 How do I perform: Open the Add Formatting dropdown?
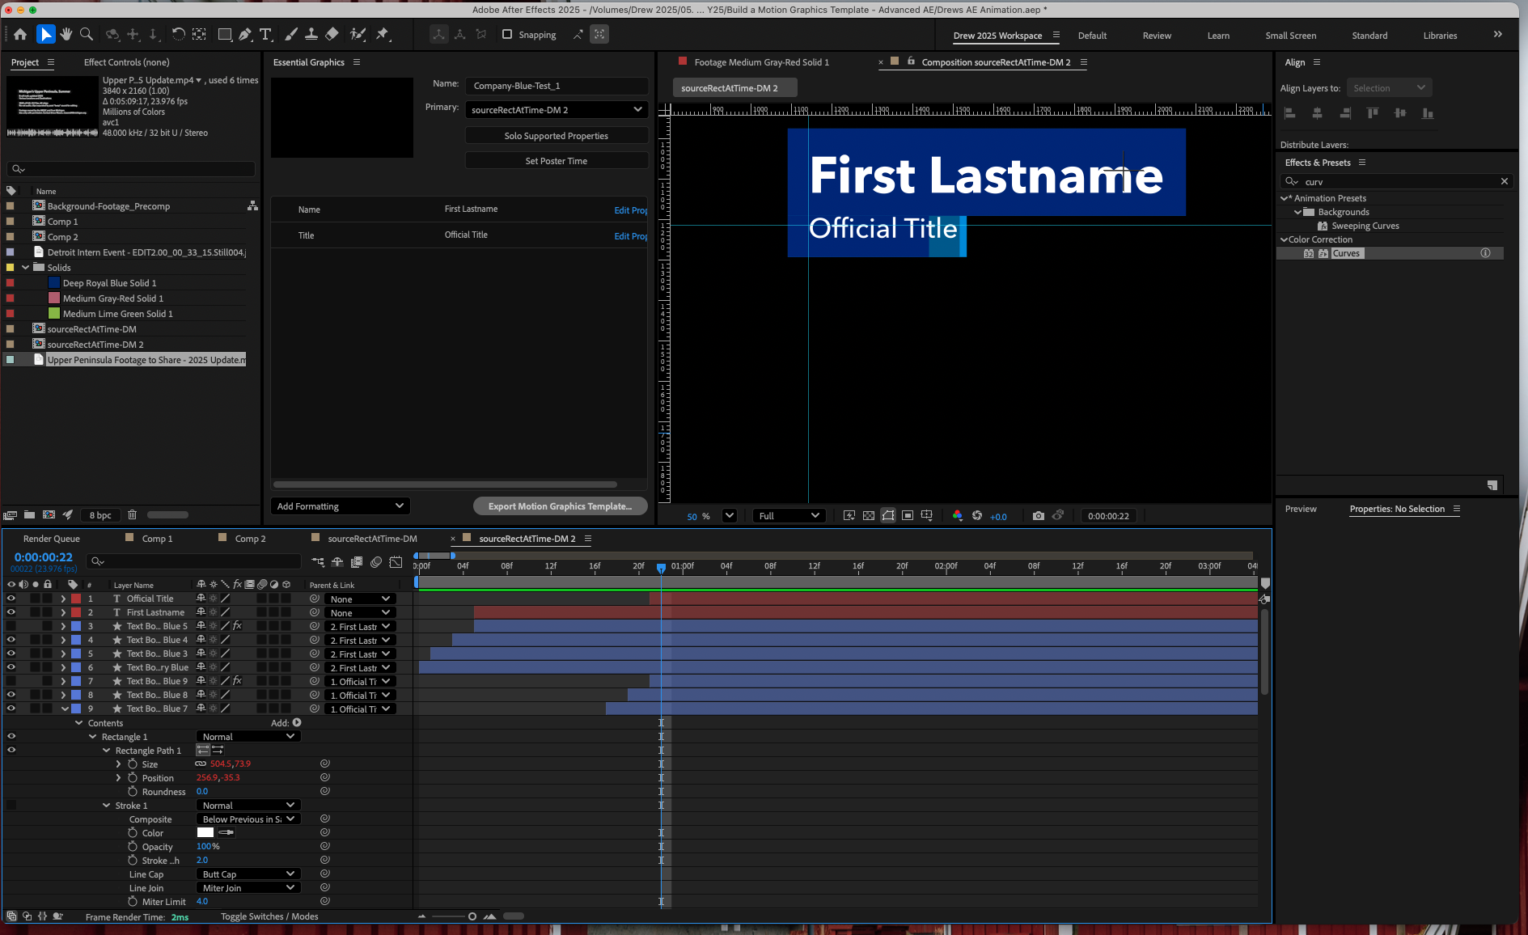340,506
